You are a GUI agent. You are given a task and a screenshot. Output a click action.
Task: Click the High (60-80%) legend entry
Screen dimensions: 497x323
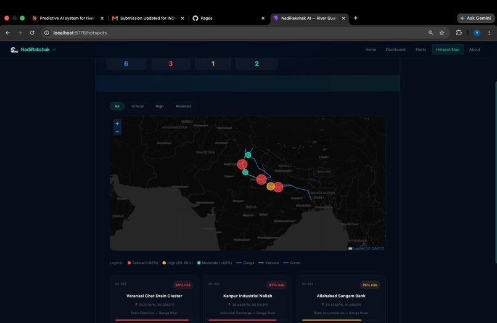pyautogui.click(x=178, y=263)
